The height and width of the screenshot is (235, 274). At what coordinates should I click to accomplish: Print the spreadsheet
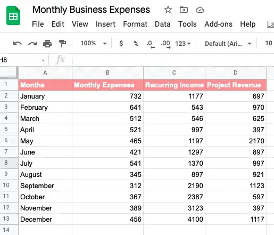pyautogui.click(x=47, y=44)
